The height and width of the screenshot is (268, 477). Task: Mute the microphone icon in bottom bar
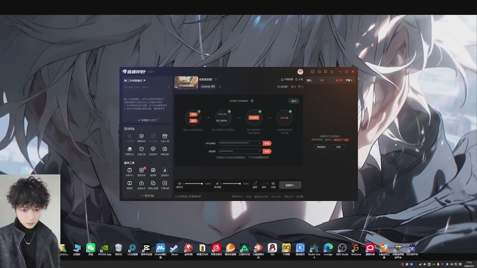click(x=179, y=183)
